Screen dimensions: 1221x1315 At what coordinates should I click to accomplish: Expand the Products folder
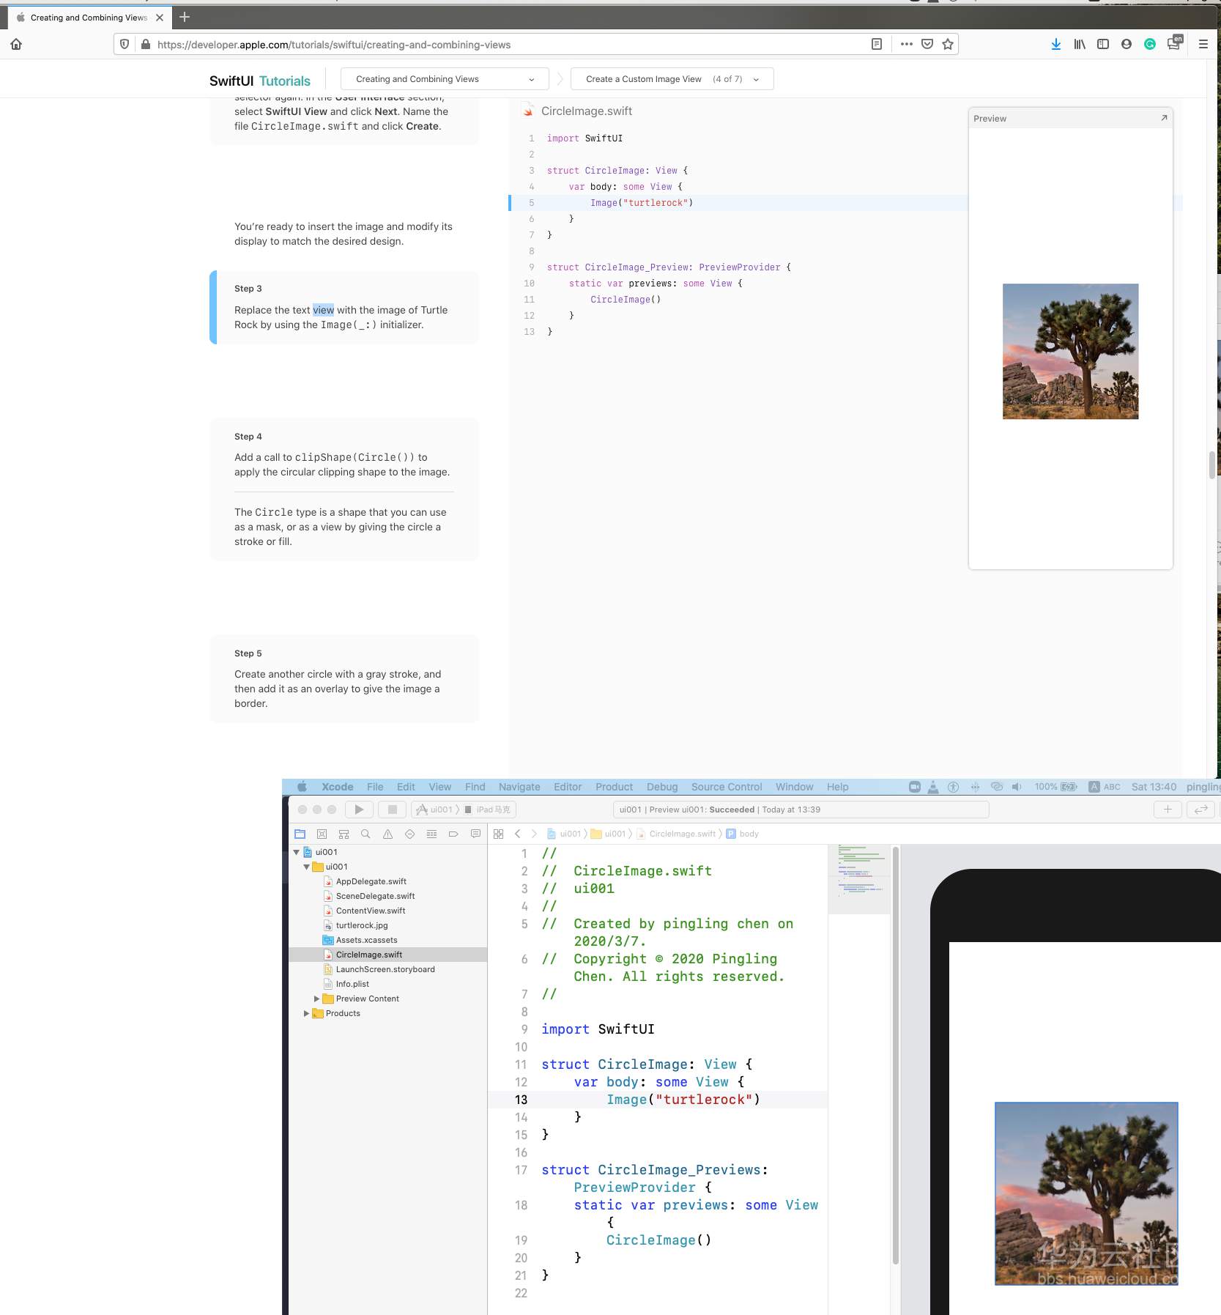(x=306, y=1013)
